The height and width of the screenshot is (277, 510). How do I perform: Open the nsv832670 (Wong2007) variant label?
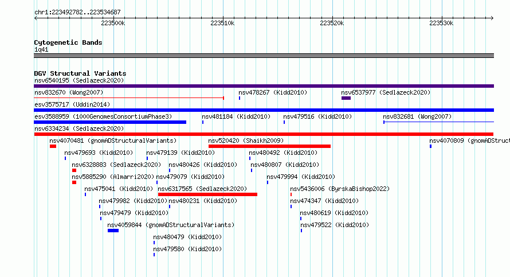pyautogui.click(x=69, y=92)
